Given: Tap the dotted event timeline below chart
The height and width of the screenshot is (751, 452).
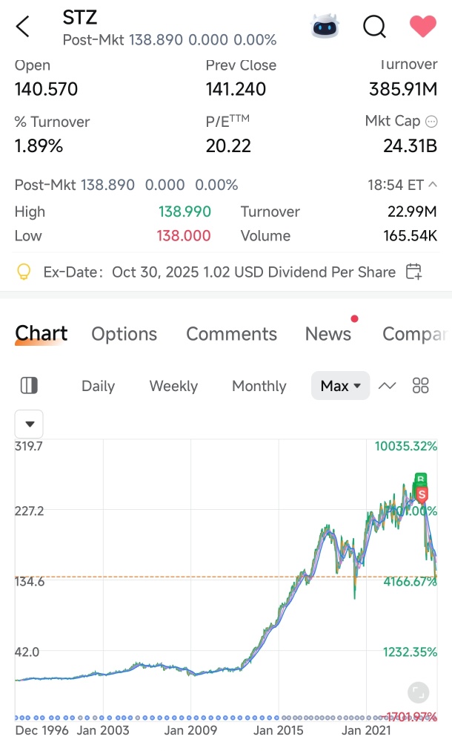Looking at the screenshot, I should point(222,718).
